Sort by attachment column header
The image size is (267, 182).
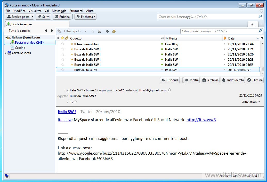click(67, 38)
